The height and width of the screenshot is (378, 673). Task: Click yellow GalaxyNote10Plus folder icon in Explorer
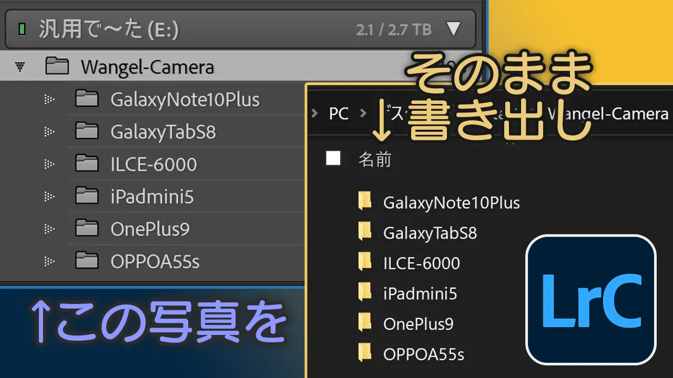pos(364,201)
